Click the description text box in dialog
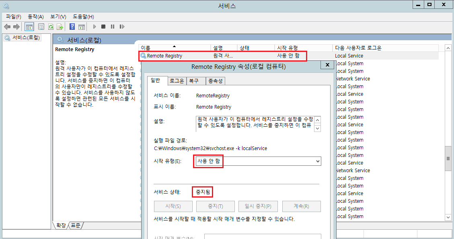The image size is (454, 239). [255, 124]
